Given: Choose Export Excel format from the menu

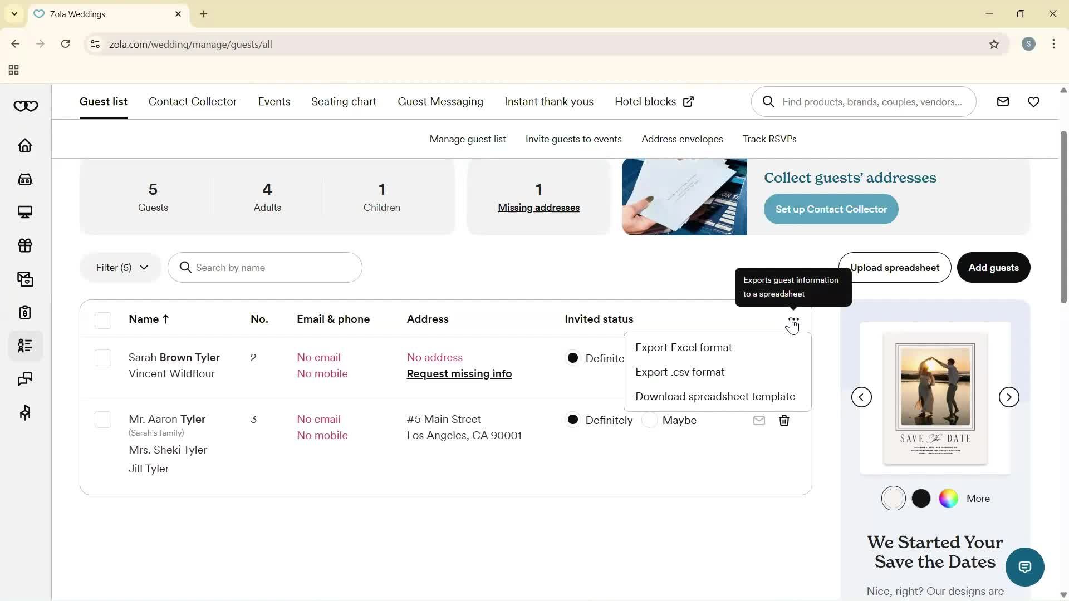Looking at the screenshot, I should coord(684,347).
